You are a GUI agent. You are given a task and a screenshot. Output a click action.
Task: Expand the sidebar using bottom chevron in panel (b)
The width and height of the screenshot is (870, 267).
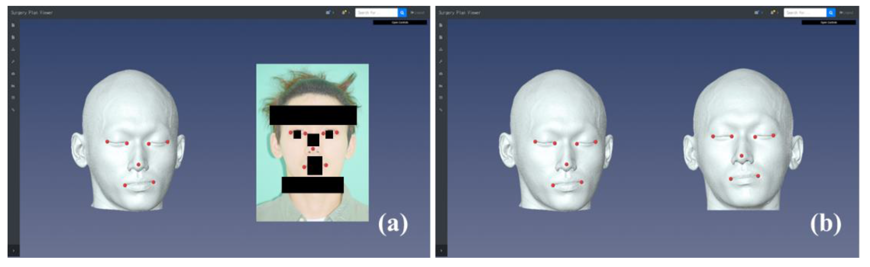pyautogui.click(x=441, y=251)
